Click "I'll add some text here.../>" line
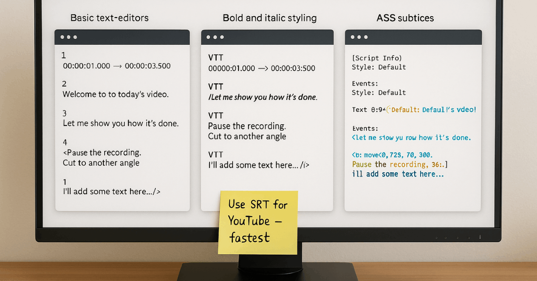 coord(111,192)
